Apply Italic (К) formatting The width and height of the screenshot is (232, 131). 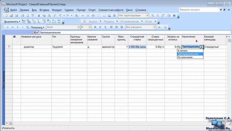click(100, 27)
